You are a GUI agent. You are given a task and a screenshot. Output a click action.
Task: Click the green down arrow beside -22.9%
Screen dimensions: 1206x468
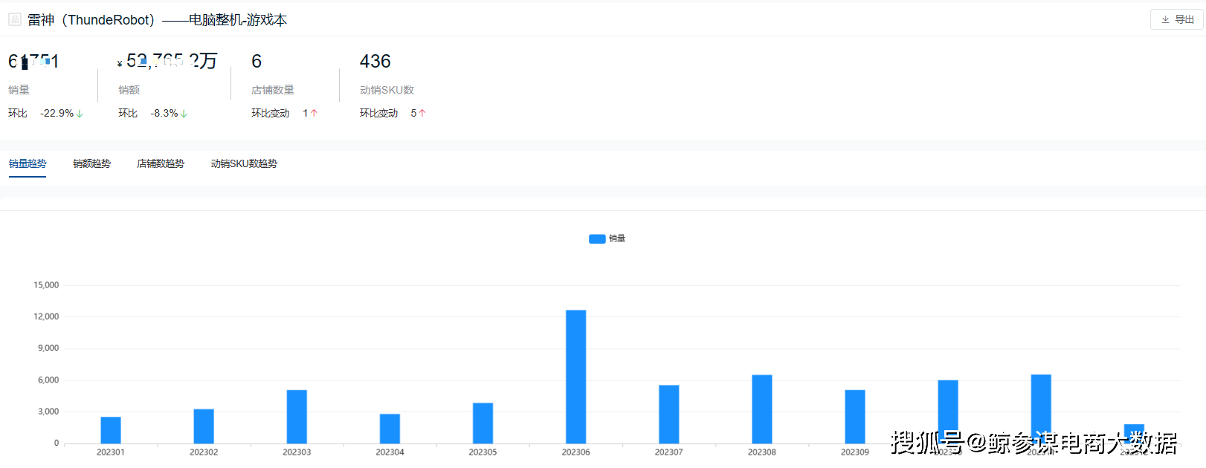[x=80, y=114]
